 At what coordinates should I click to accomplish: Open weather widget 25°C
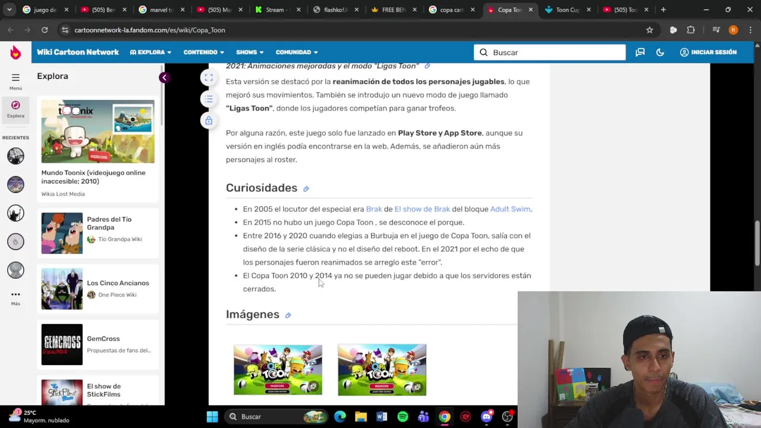[x=40, y=417]
